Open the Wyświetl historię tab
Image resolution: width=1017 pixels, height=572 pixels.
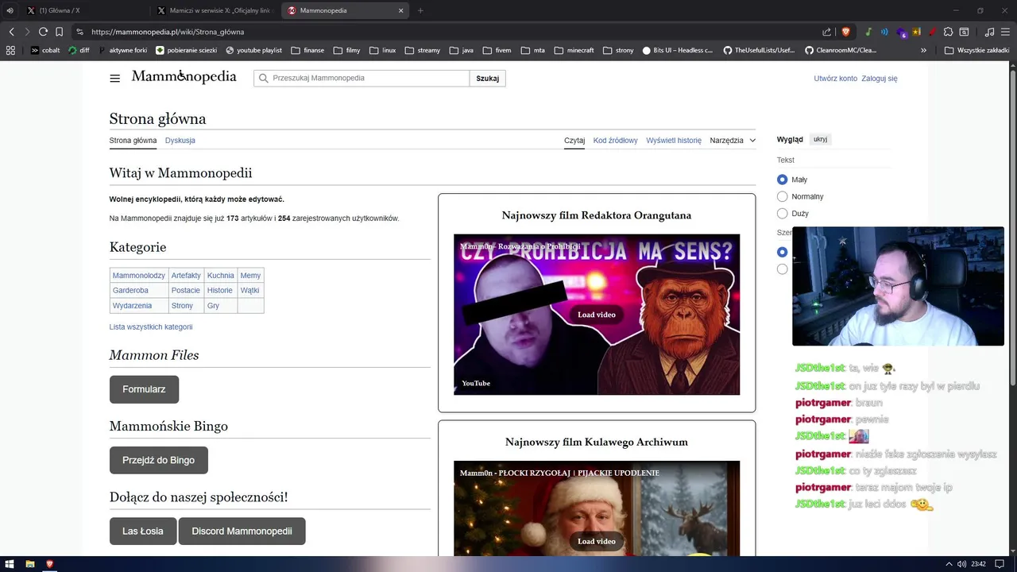[674, 141]
